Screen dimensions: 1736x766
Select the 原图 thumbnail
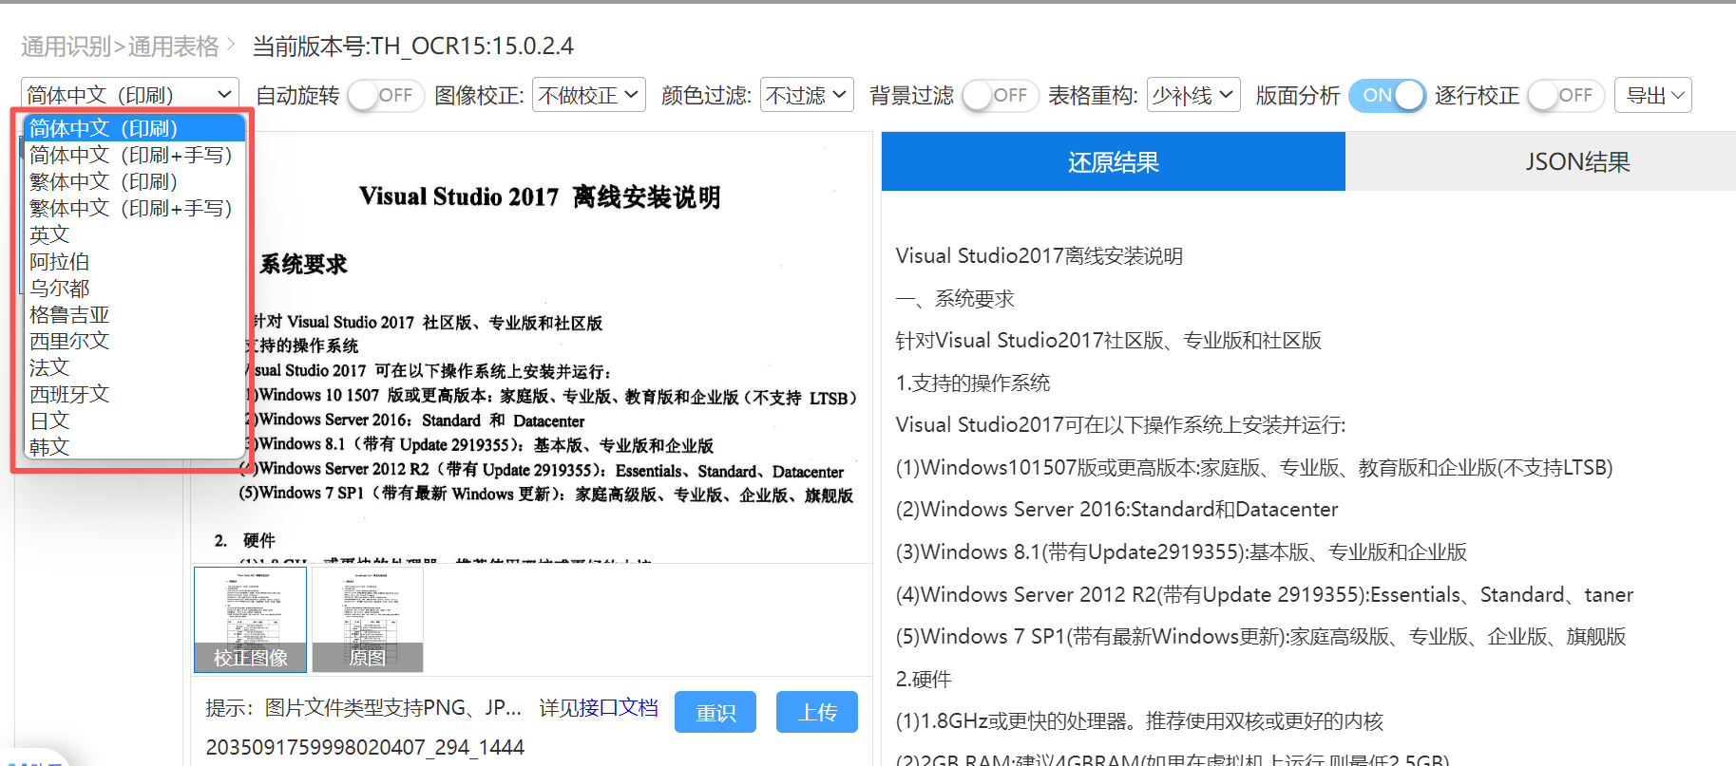pos(368,619)
